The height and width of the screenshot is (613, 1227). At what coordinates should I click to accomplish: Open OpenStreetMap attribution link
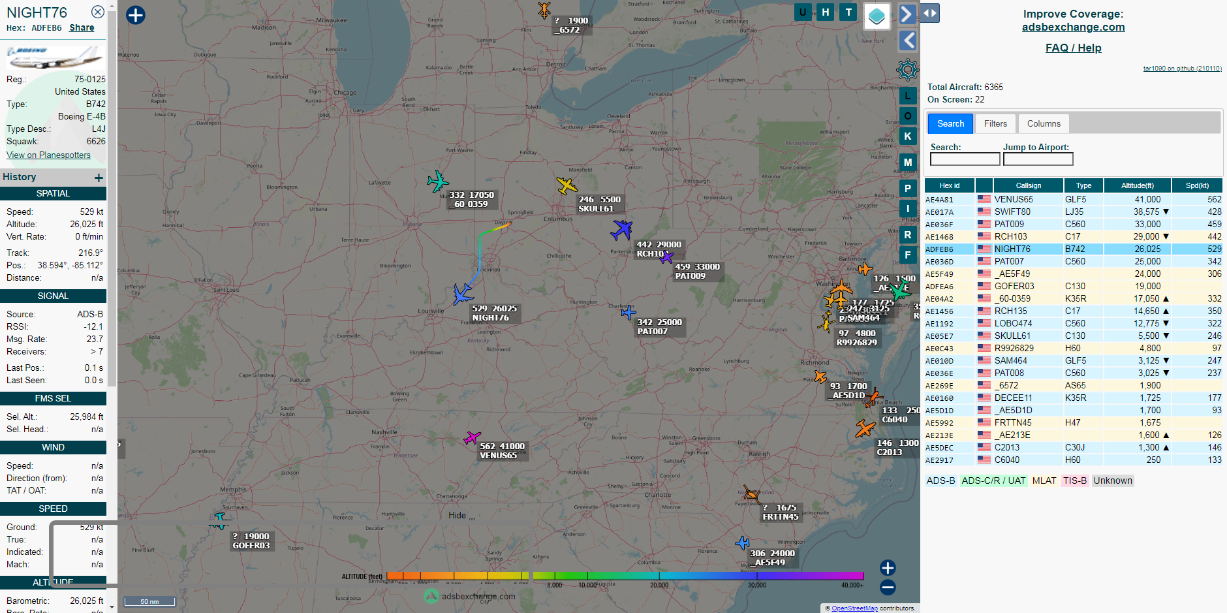tap(854, 608)
